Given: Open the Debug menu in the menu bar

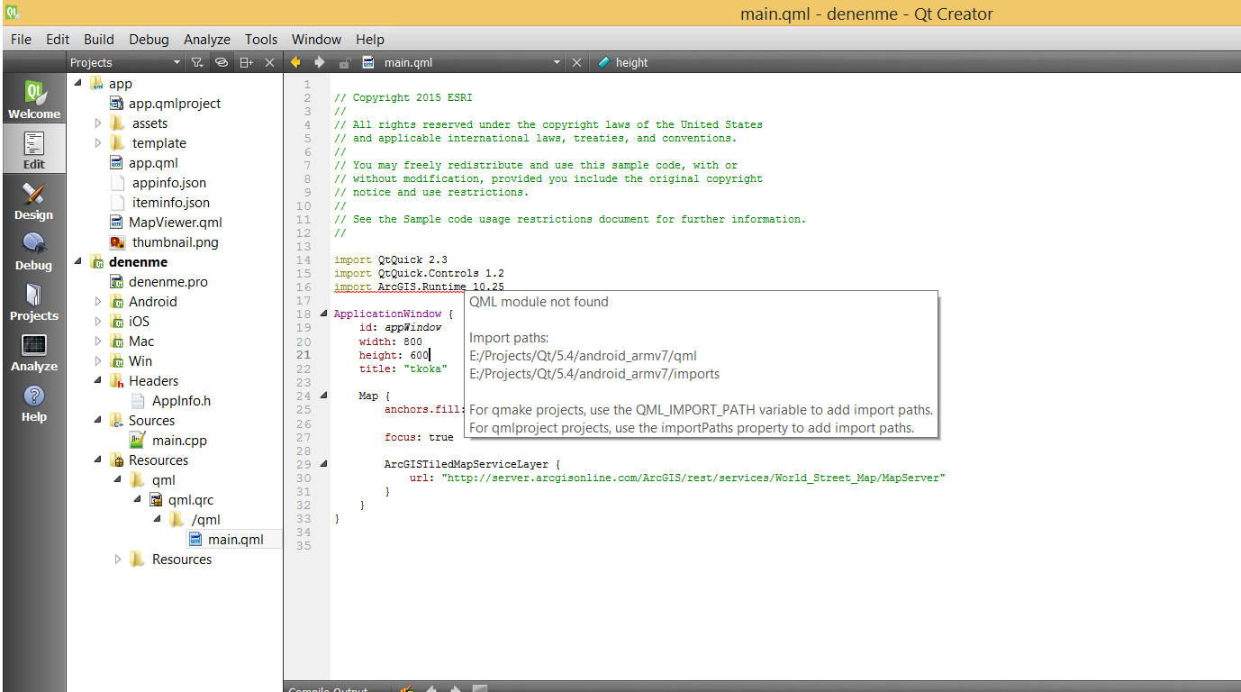Looking at the screenshot, I should 149,39.
